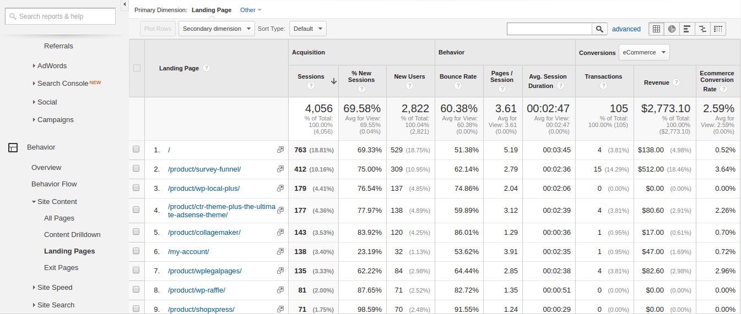The image size is (741, 314).
Task: Open Behavior Overview report
Action: coord(46,168)
